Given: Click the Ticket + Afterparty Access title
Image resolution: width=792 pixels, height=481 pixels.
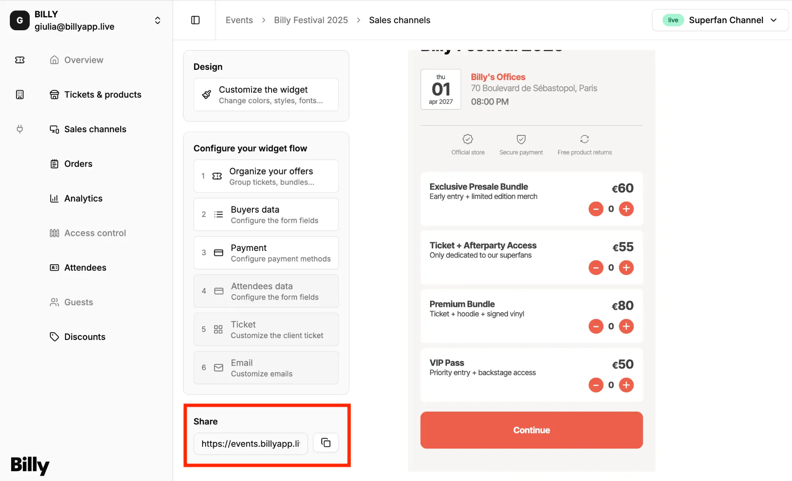Looking at the screenshot, I should point(483,245).
